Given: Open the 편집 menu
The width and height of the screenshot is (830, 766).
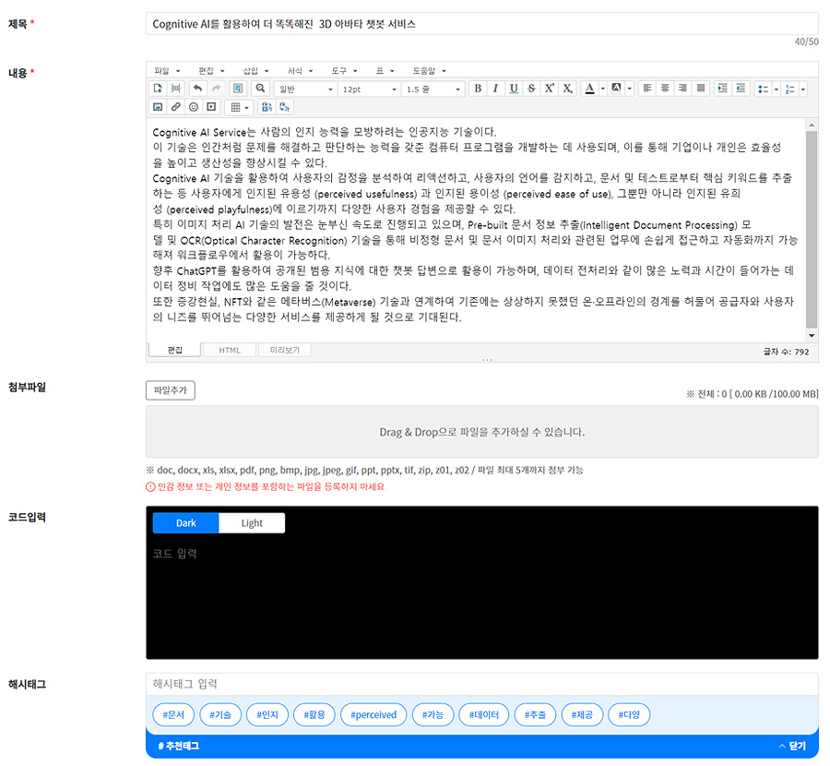Looking at the screenshot, I should coord(211,70).
